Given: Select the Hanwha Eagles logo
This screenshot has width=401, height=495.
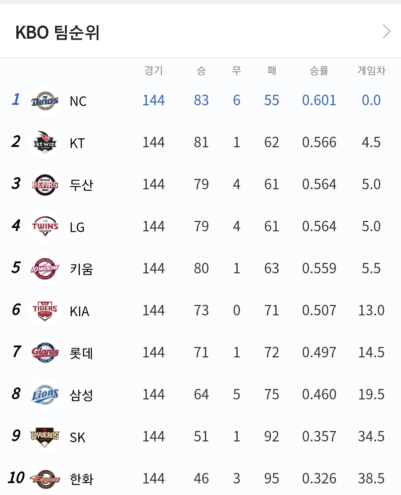Looking at the screenshot, I should coord(45,479).
